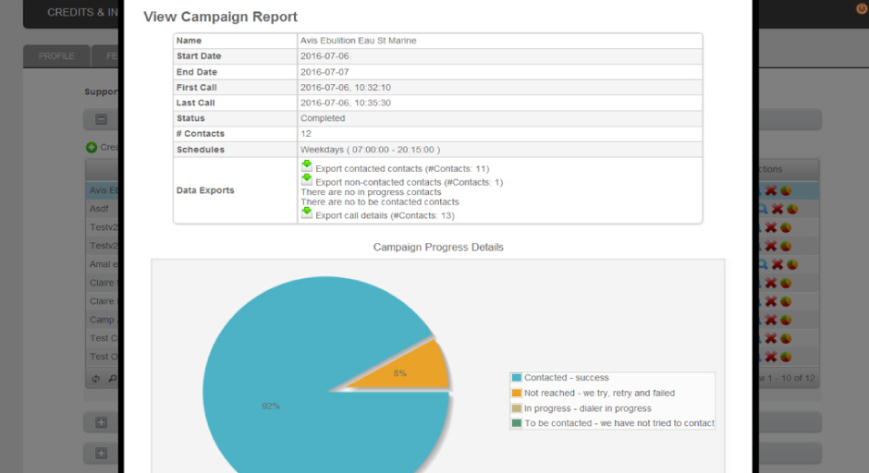869x473 pixels.
Task: Download call details using its export icon
Action: [307, 212]
